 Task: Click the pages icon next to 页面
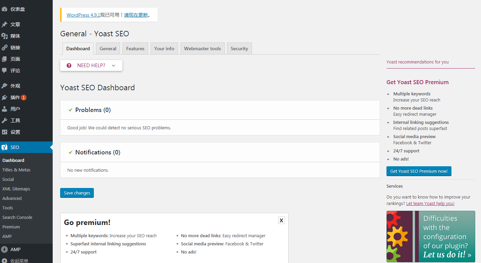4,59
